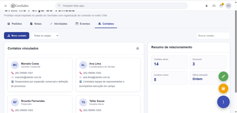Click the Novo contato button
The height and width of the screenshot is (113, 237).
(17, 35)
